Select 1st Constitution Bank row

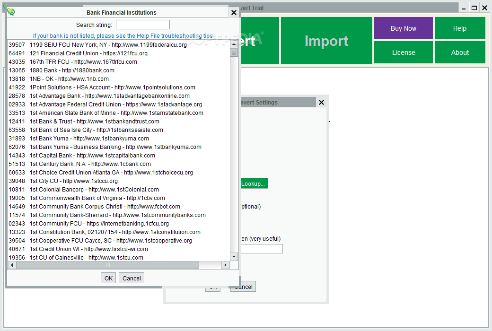[119, 232]
